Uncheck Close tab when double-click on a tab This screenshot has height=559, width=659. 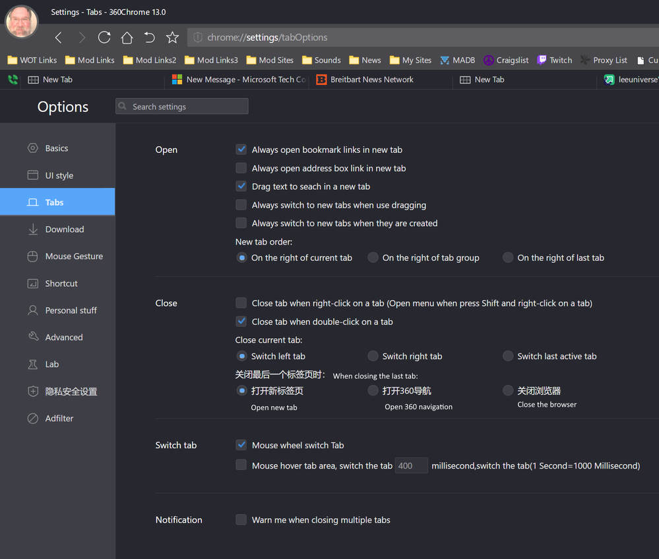(x=241, y=321)
